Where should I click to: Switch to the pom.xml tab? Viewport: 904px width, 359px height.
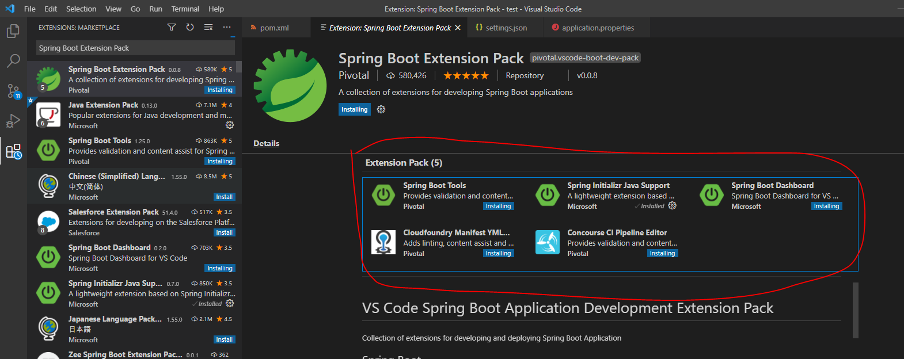pos(276,28)
